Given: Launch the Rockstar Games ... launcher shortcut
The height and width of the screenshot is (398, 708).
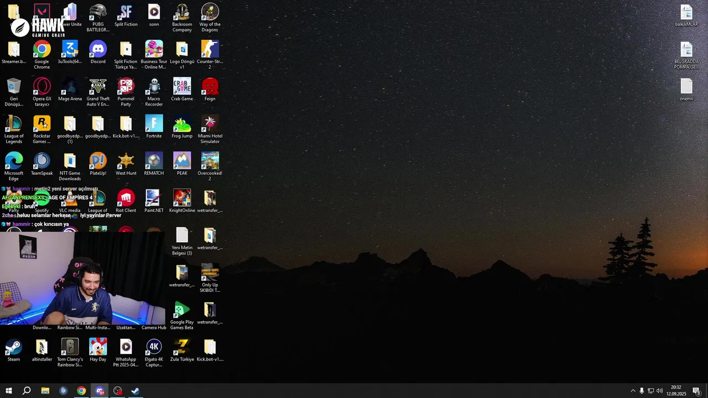Looking at the screenshot, I should tap(42, 129).
